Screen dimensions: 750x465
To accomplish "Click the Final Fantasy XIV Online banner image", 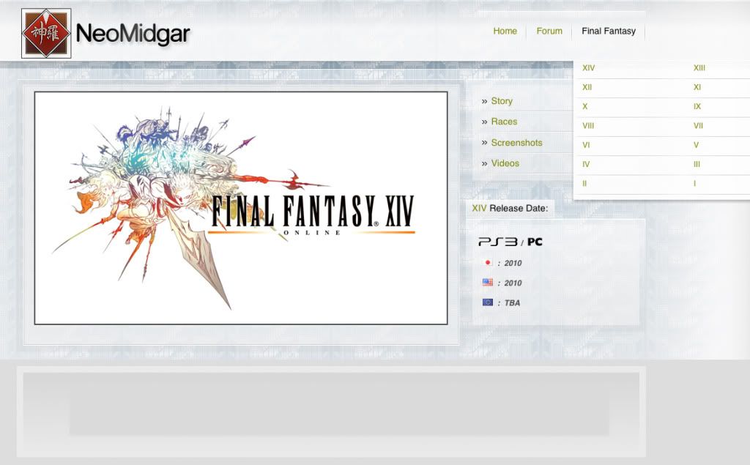I will coord(241,208).
